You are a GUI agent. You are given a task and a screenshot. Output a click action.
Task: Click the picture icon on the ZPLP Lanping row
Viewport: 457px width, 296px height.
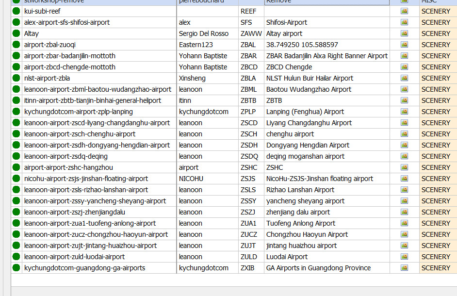[404, 112]
